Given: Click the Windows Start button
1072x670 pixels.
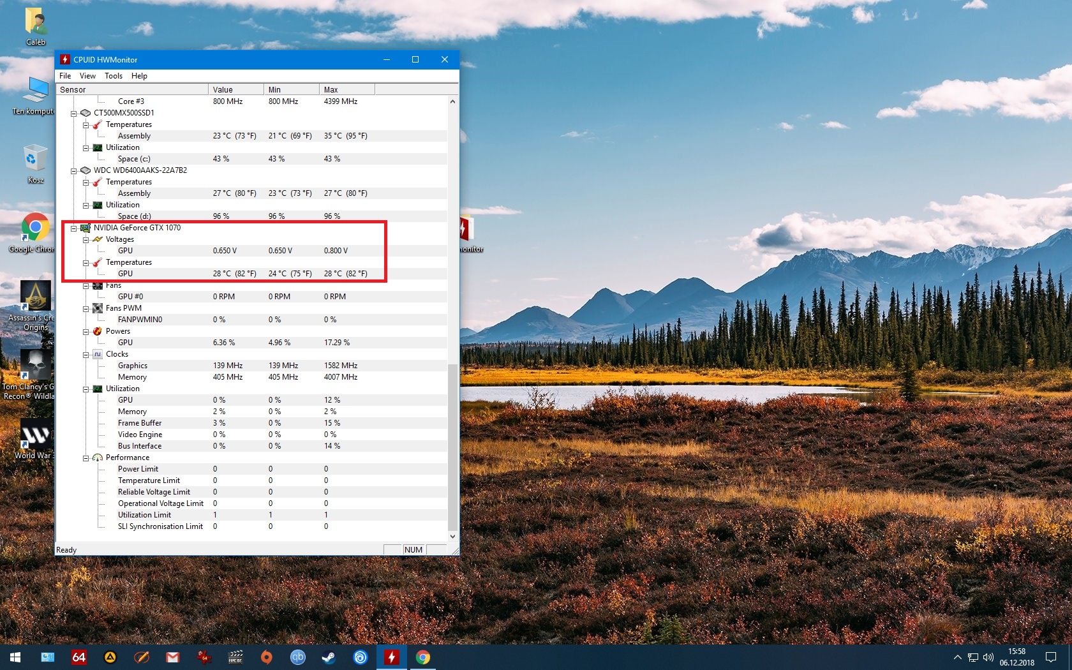Looking at the screenshot, I should point(15,657).
